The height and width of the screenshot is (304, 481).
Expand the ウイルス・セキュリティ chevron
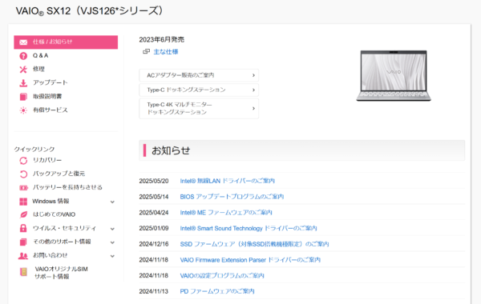(x=112, y=229)
